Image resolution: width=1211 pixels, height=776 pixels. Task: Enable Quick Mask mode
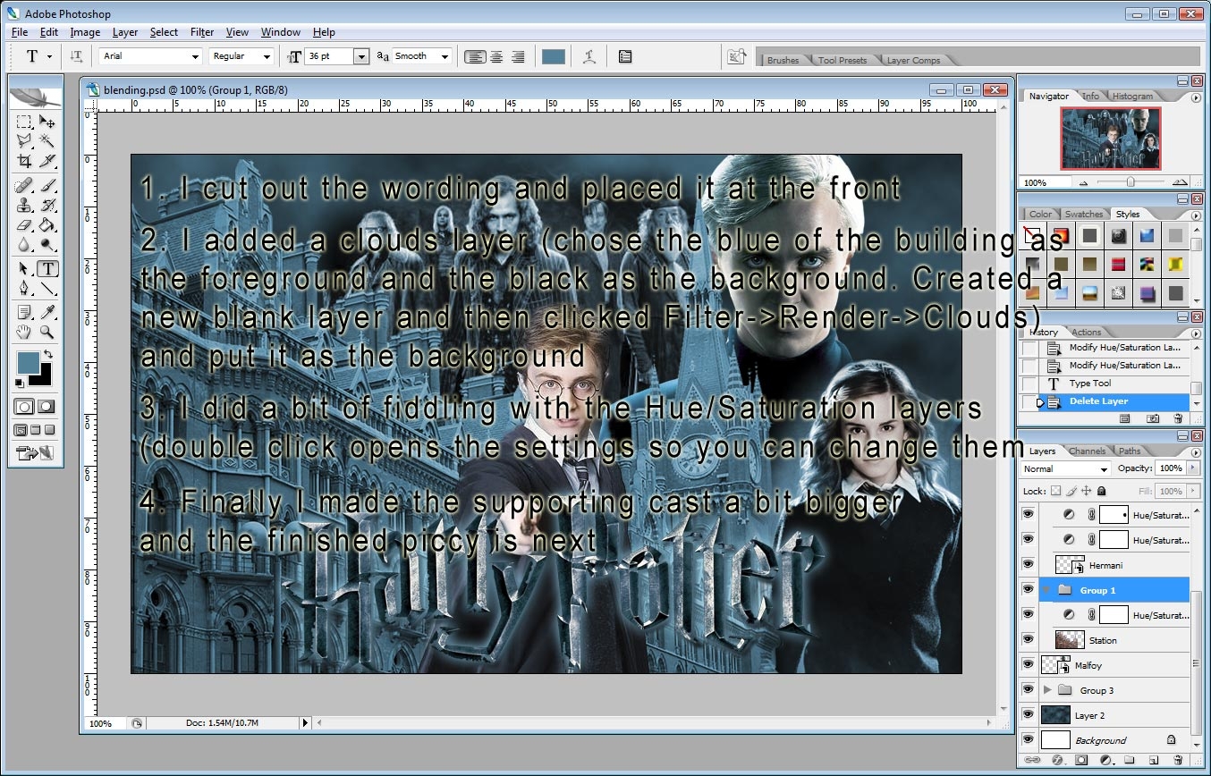(x=47, y=406)
